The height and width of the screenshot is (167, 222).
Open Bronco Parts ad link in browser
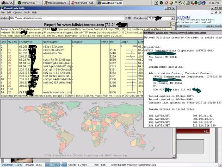click(x=183, y=17)
